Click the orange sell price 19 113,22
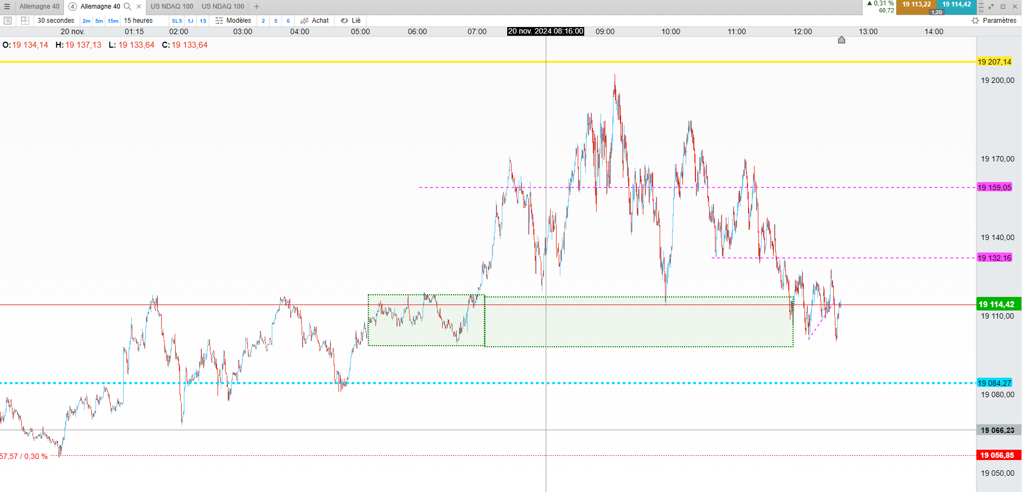The image size is (1022, 492). pos(916,5)
